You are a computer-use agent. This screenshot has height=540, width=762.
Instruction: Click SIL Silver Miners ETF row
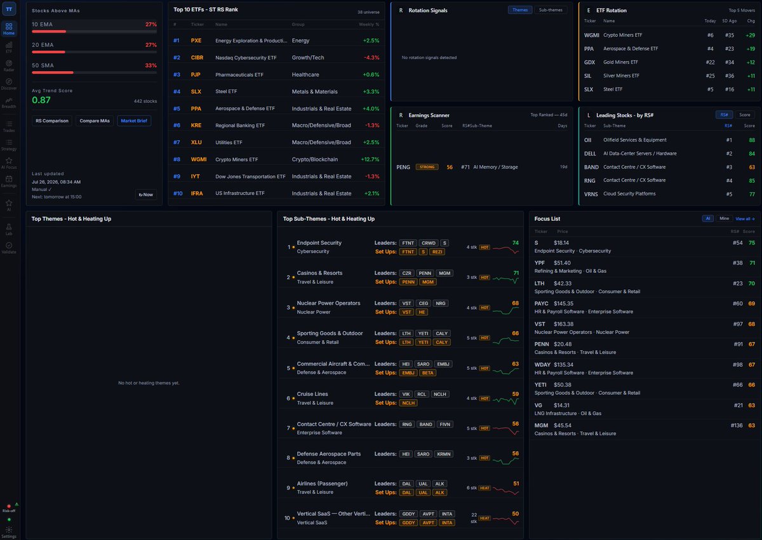point(670,76)
